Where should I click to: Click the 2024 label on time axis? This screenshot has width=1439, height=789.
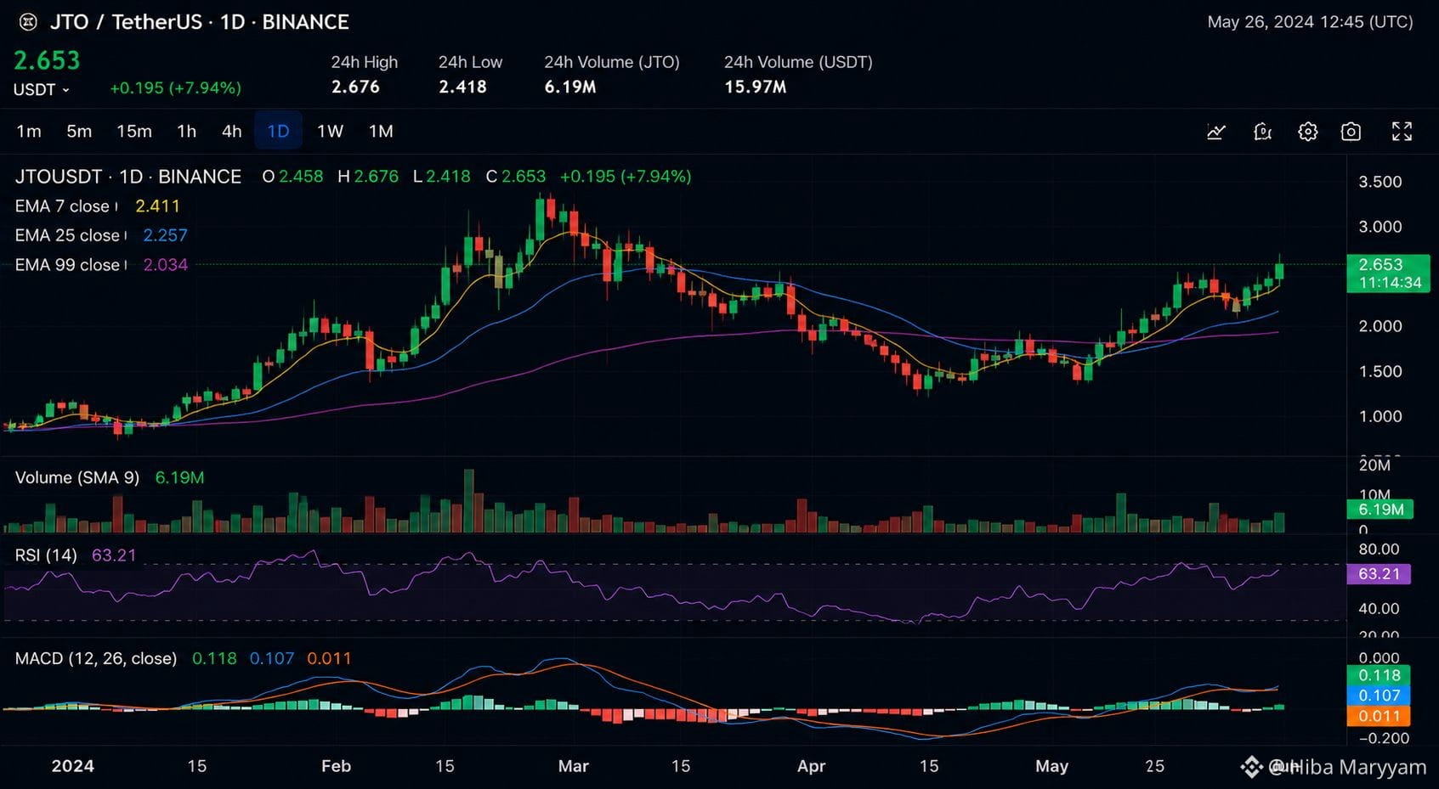pyautogui.click(x=72, y=766)
